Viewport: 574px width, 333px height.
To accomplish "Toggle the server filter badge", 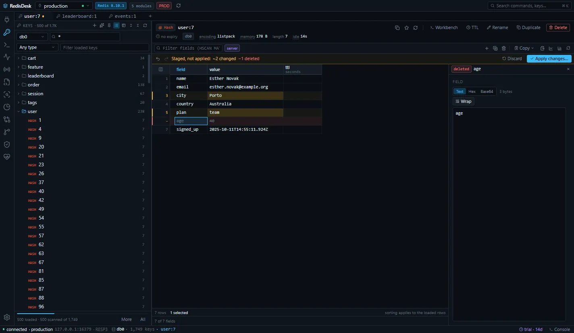I will pos(233,48).
